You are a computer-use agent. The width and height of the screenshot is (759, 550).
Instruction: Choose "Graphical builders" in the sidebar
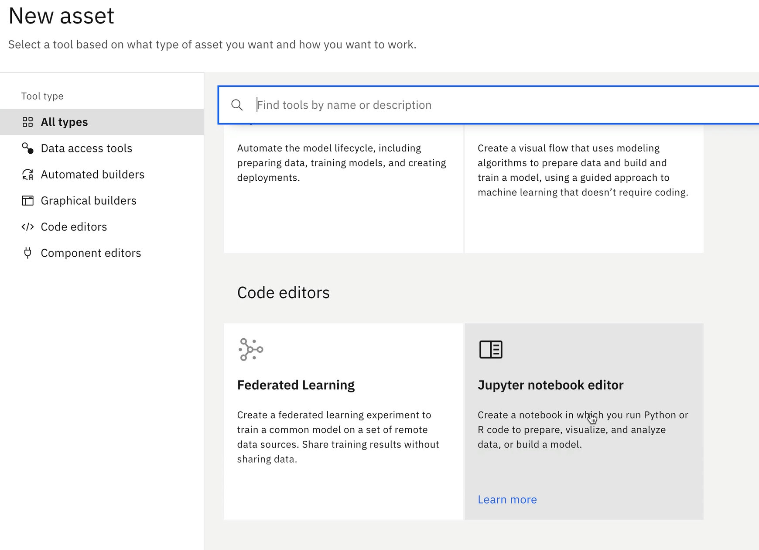[x=89, y=201]
